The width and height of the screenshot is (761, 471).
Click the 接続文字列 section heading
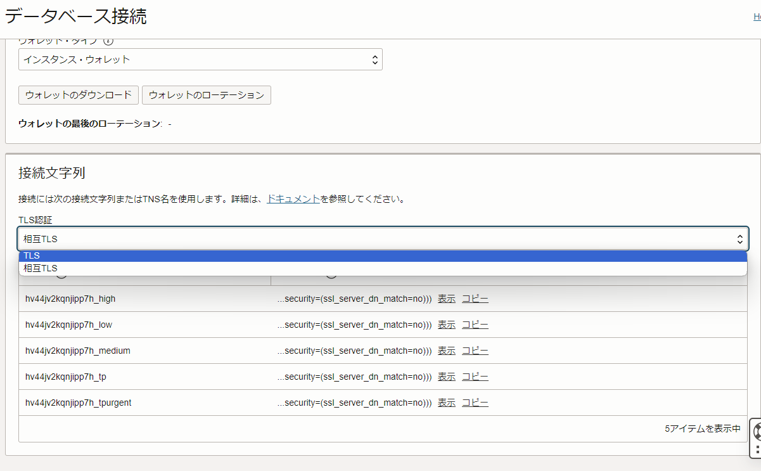52,172
